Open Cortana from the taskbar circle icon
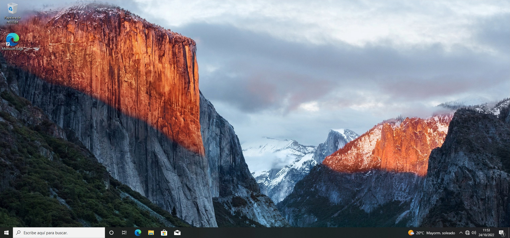This screenshot has height=238, width=510. click(x=111, y=233)
